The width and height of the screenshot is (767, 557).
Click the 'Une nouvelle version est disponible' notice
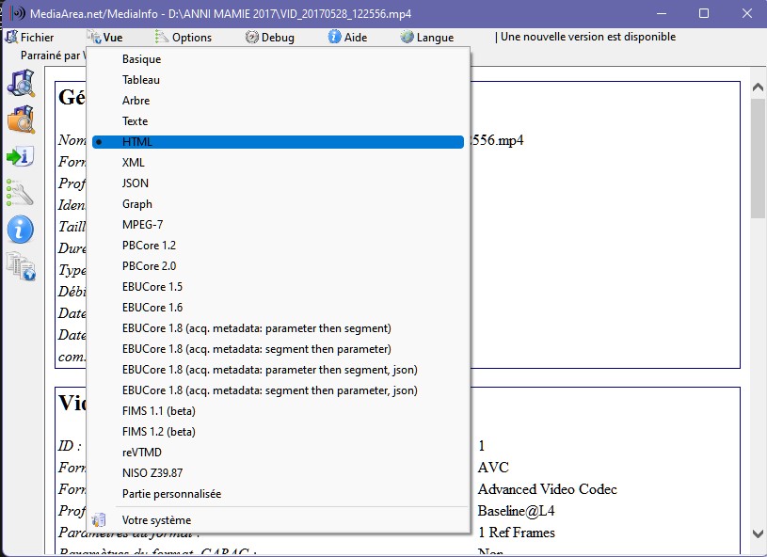[587, 38]
